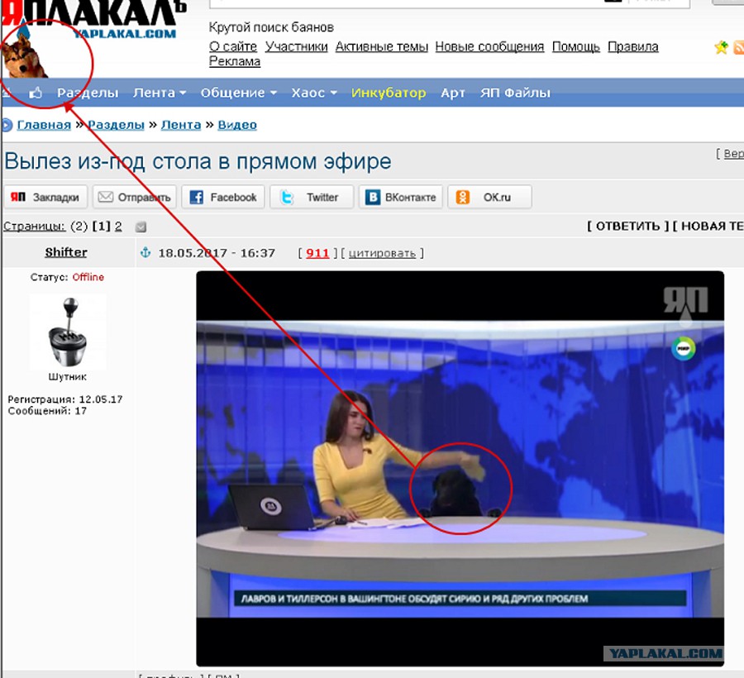This screenshot has height=678, width=744.
Task: Go to Разделы in breadcrumbs
Action: click(117, 125)
